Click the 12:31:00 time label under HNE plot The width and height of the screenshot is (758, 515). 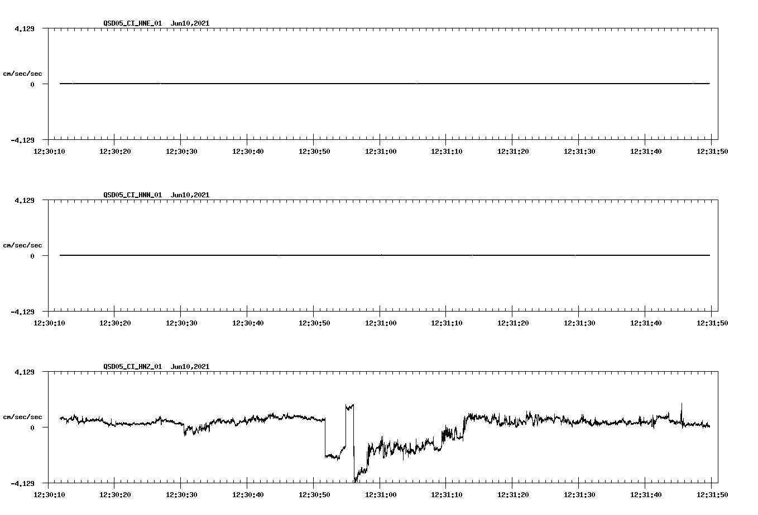coord(380,151)
